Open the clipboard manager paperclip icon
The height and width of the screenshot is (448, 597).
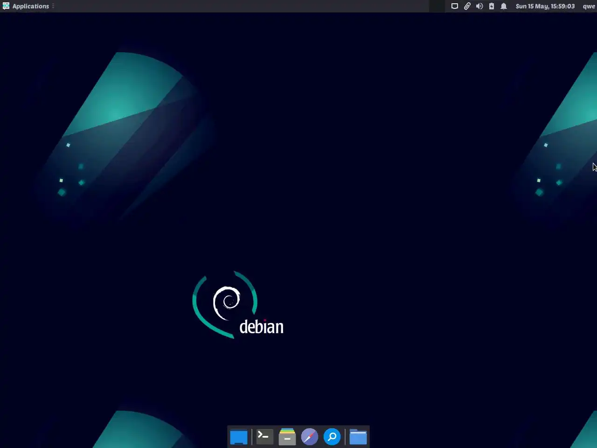click(x=467, y=6)
